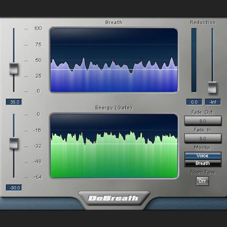This screenshot has height=227, width=227.
Task: Click the 50 mark on Breath scale
Action: (38, 60)
